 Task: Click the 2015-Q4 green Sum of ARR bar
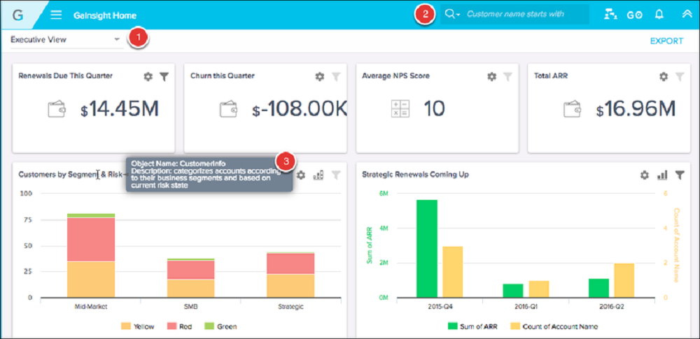click(x=427, y=248)
